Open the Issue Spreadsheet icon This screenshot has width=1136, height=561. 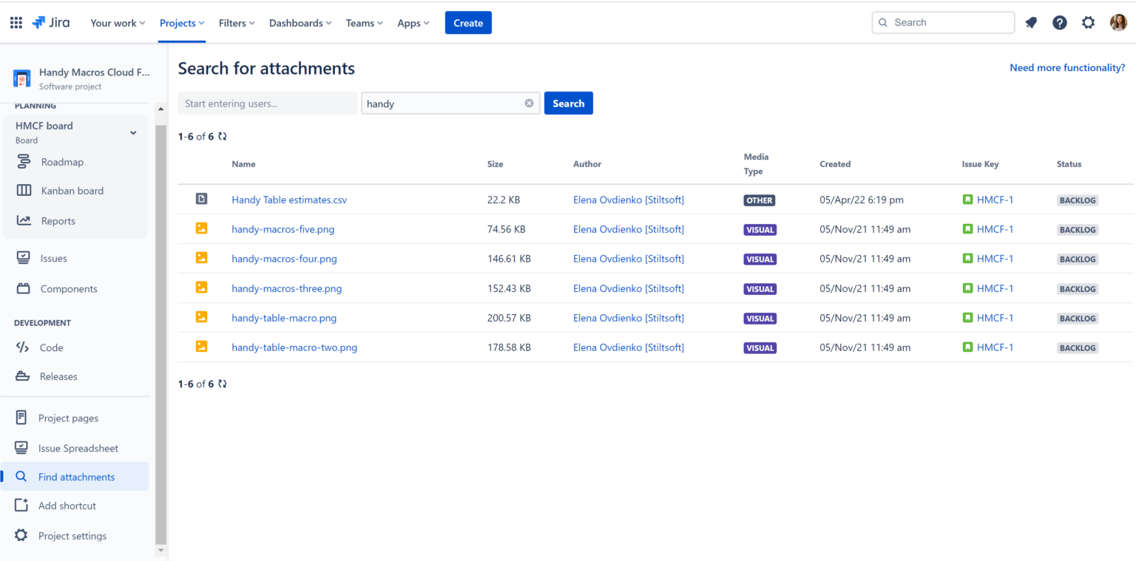[22, 448]
